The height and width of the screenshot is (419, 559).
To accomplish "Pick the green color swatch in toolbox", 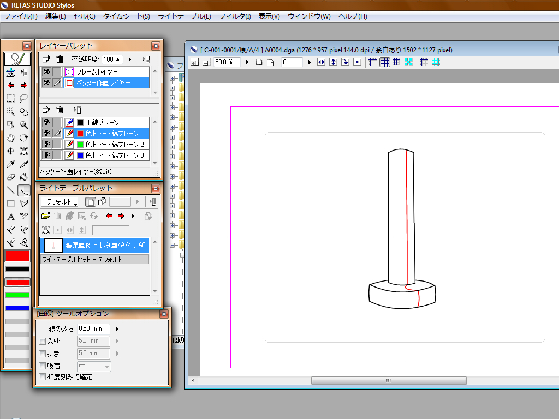I will (x=17, y=295).
